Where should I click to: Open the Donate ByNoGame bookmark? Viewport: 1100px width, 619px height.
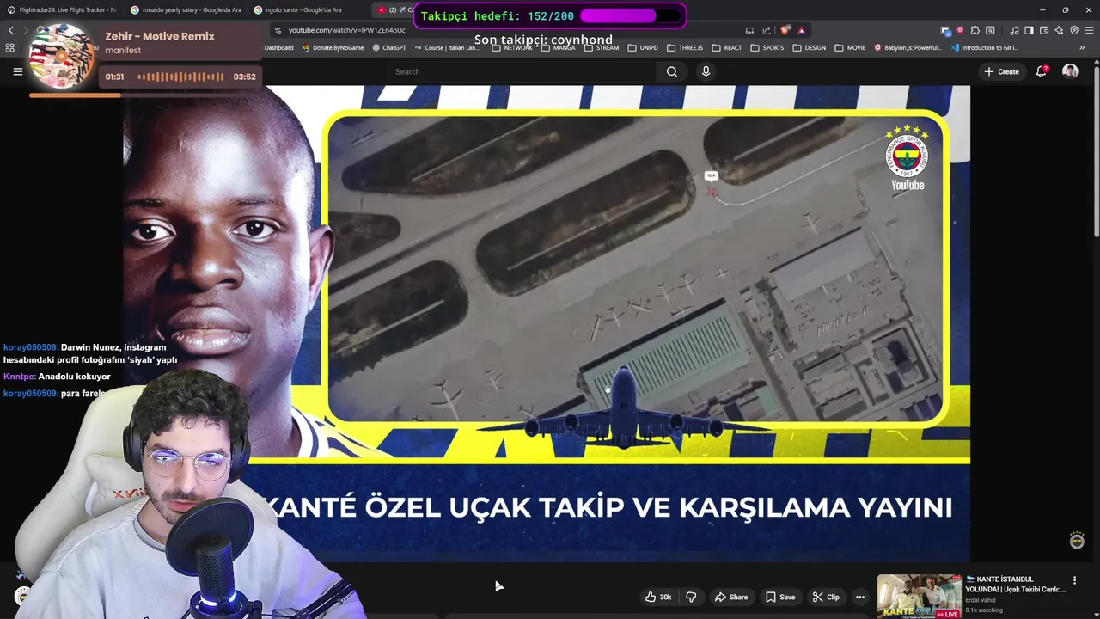(x=333, y=47)
